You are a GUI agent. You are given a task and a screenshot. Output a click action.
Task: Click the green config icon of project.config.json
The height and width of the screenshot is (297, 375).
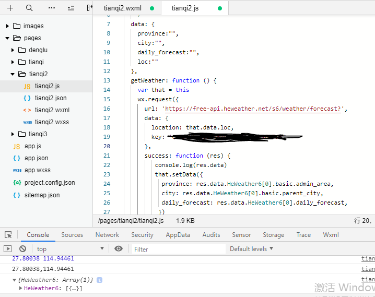pyautogui.click(x=17, y=183)
